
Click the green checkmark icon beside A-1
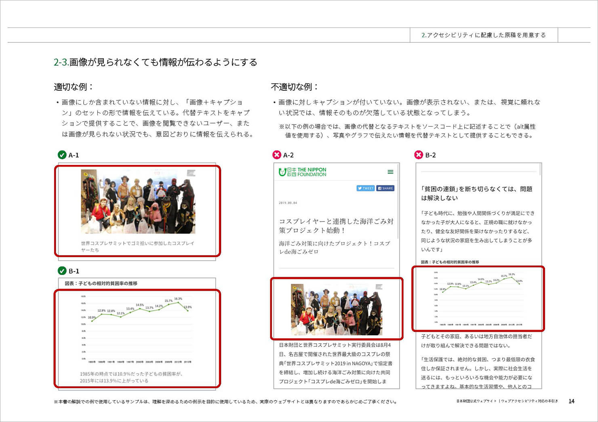tap(62, 155)
